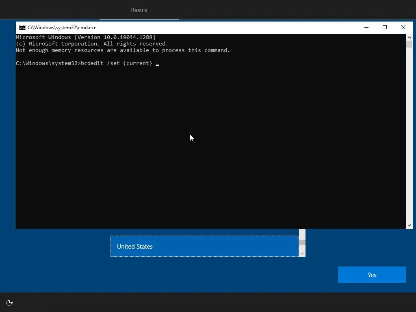This screenshot has width=416, height=312.
Task: Confirm region by clicking Yes
Action: click(x=372, y=275)
